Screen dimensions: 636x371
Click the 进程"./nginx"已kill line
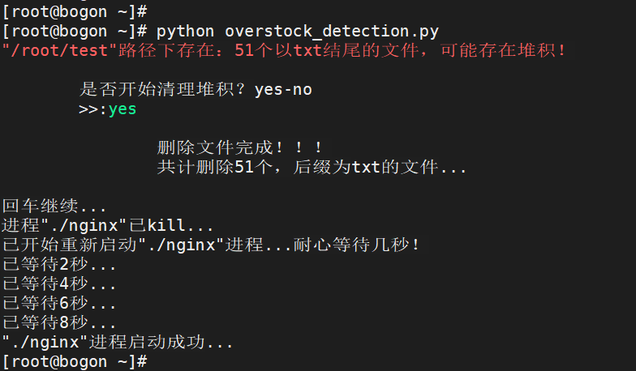(108, 226)
